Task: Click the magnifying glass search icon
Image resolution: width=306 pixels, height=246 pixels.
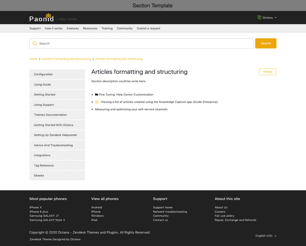Action: point(35,43)
